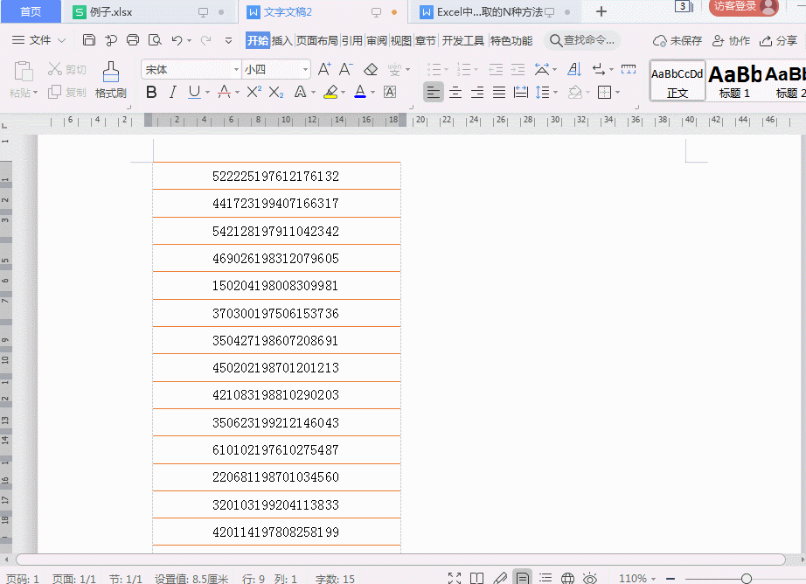Toggle center text alignment
This screenshot has height=584, width=806.
[455, 92]
